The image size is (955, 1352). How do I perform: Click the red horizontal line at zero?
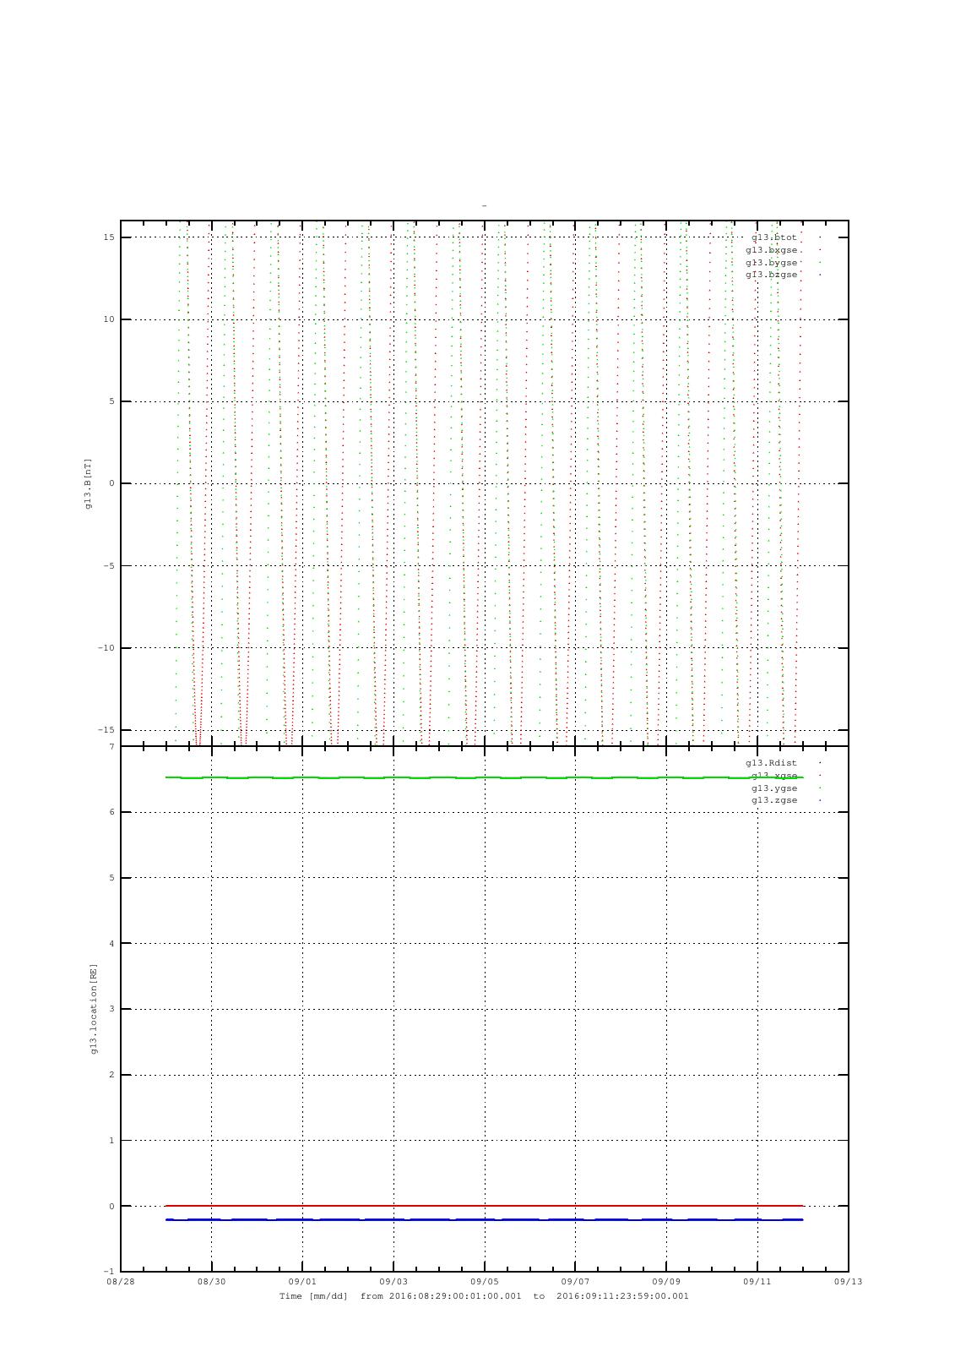click(x=484, y=1206)
